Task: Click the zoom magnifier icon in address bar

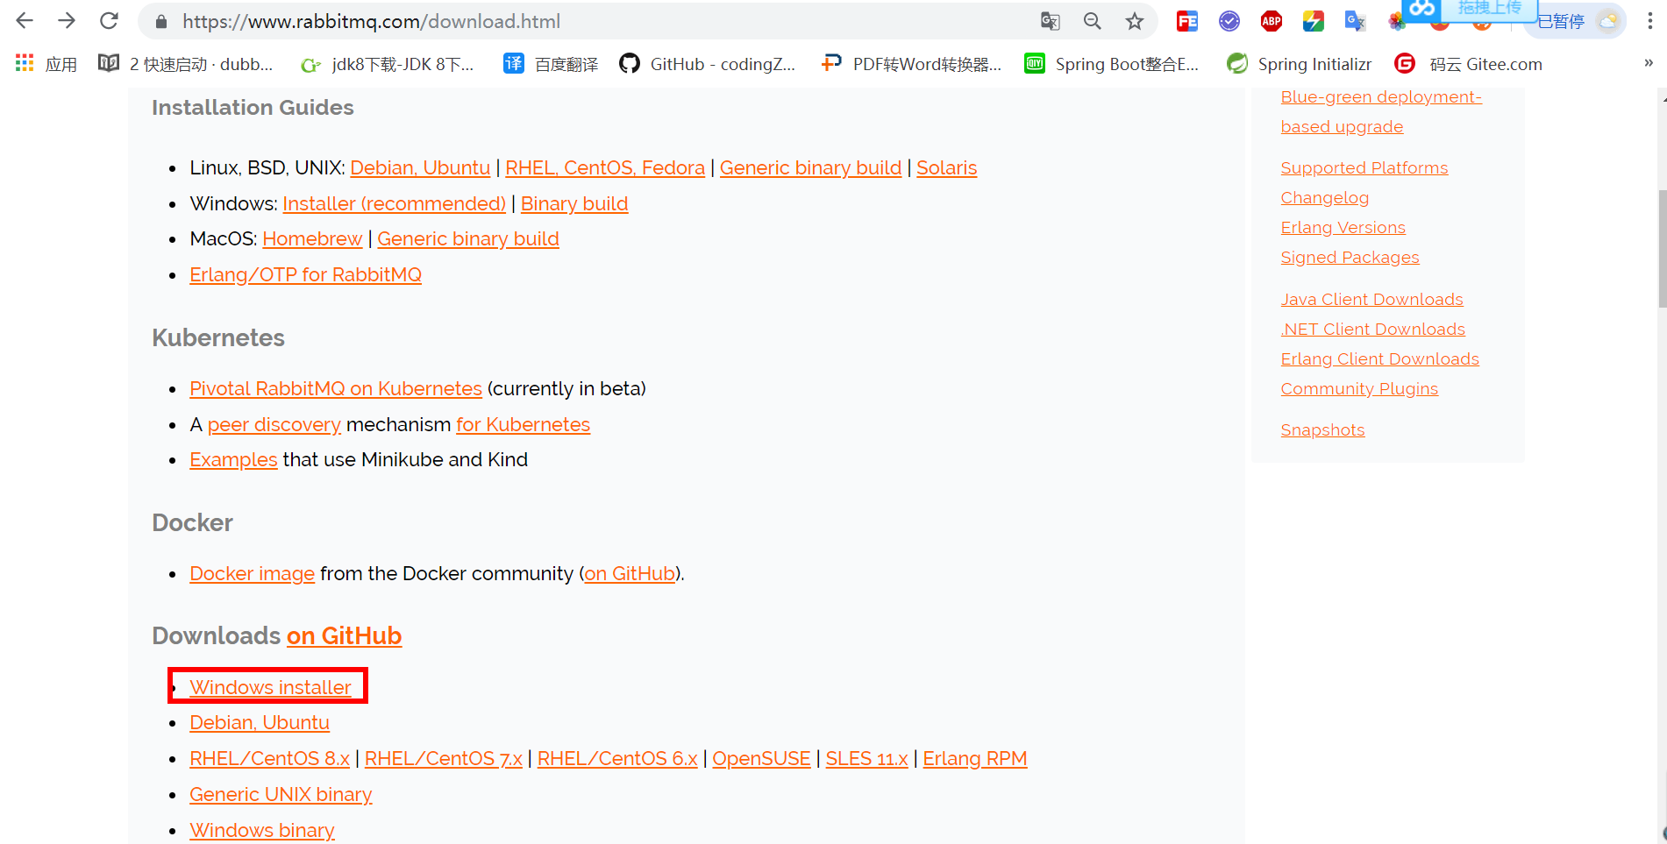Action: pos(1092,21)
